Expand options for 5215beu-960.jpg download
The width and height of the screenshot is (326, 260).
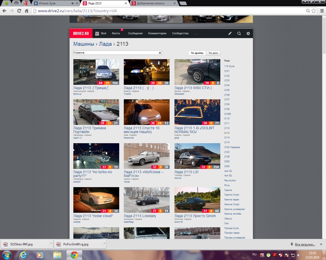[x=51, y=244]
